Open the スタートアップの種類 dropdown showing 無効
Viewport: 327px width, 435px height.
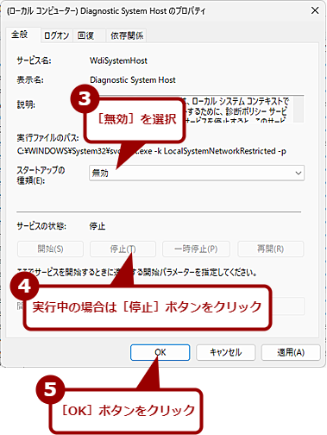[197, 173]
